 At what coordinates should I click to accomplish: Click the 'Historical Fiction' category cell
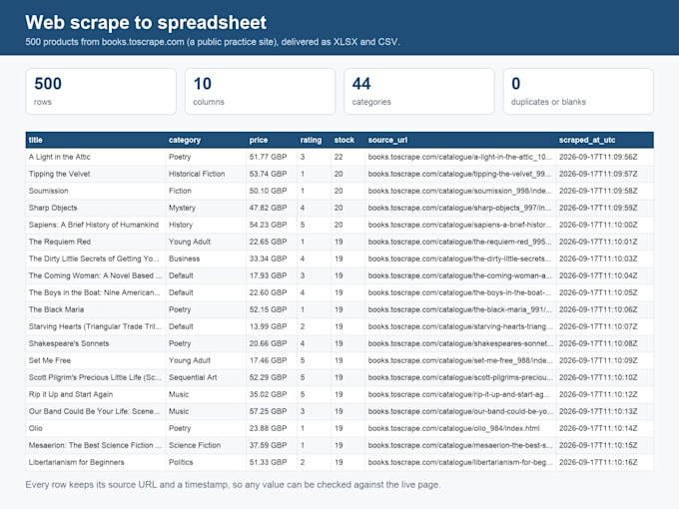click(197, 174)
